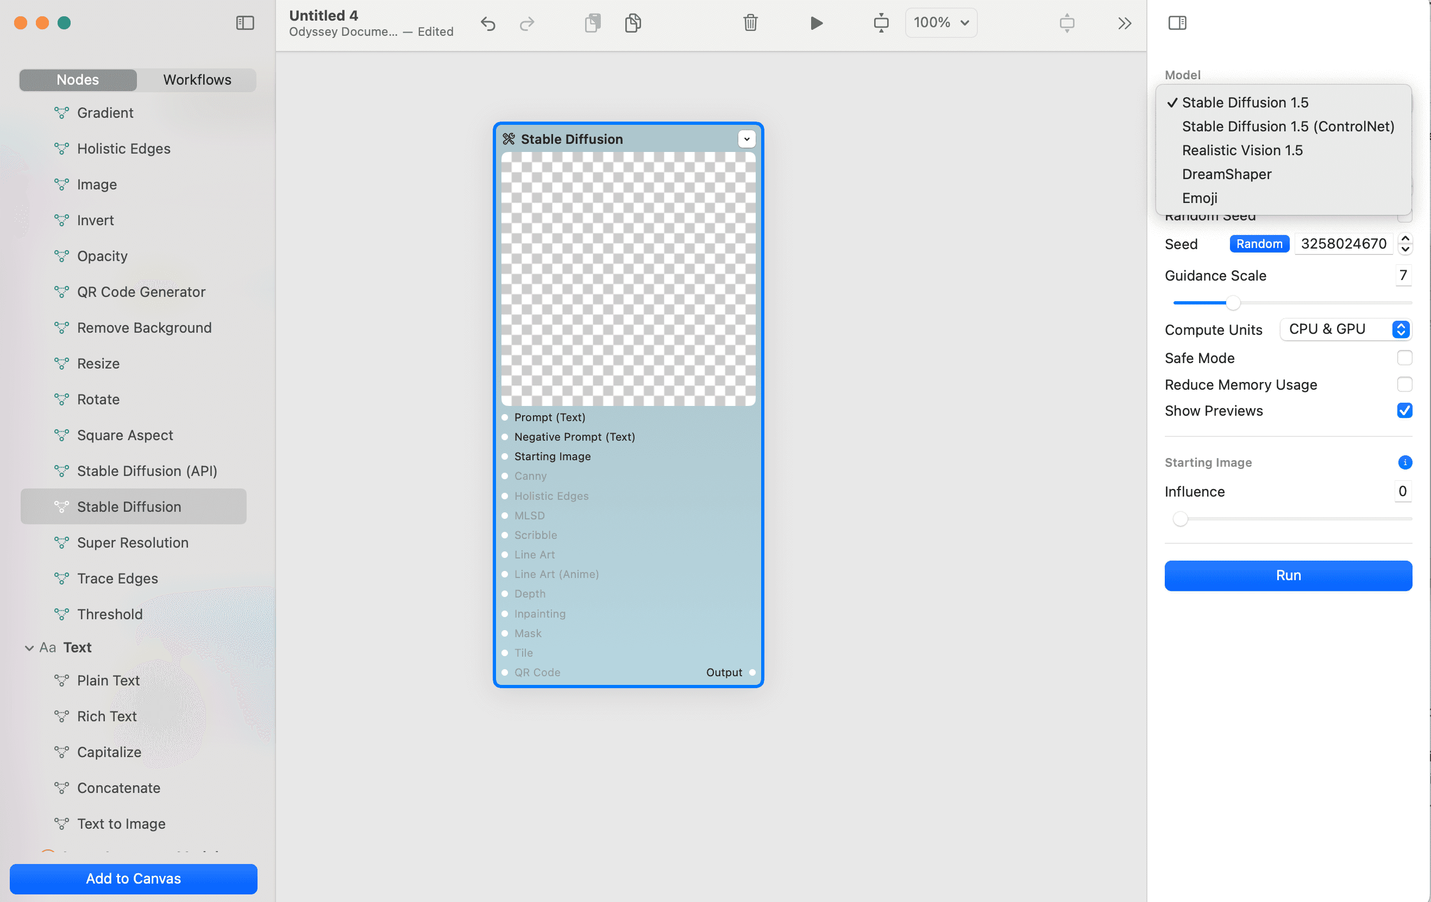Image resolution: width=1431 pixels, height=902 pixels.
Task: Click the duplicate/copy node icon
Action: tap(632, 22)
